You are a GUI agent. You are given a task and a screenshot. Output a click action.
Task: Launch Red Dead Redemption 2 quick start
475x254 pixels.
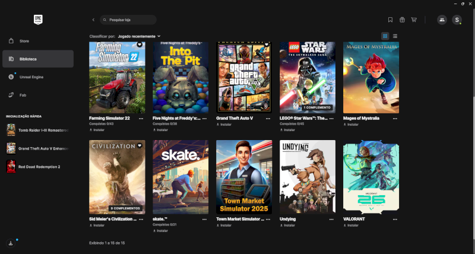pyautogui.click(x=38, y=167)
